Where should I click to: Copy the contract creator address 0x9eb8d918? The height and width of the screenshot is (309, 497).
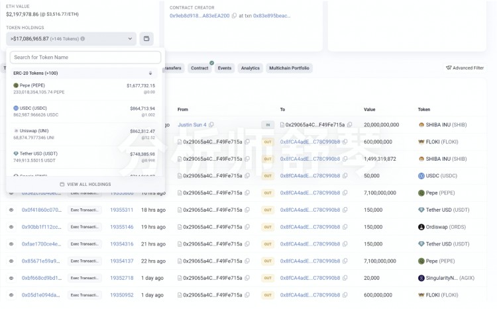point(234,15)
